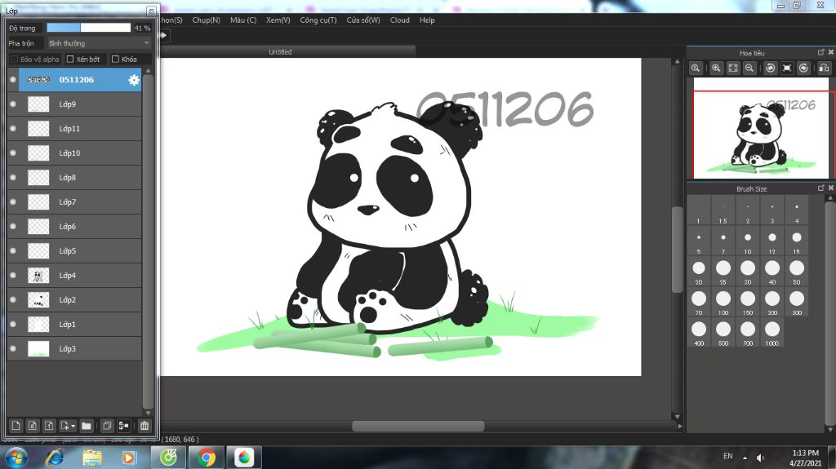Open the Công cụ(T) menu
Image resolution: width=836 pixels, height=469 pixels.
pyautogui.click(x=318, y=20)
